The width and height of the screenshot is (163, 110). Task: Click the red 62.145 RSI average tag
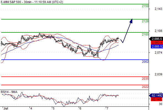[157, 99]
